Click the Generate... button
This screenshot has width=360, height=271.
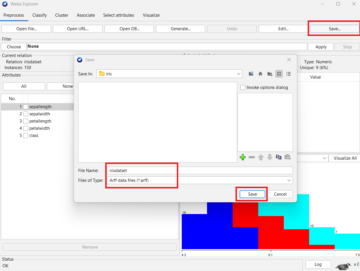click(x=181, y=29)
